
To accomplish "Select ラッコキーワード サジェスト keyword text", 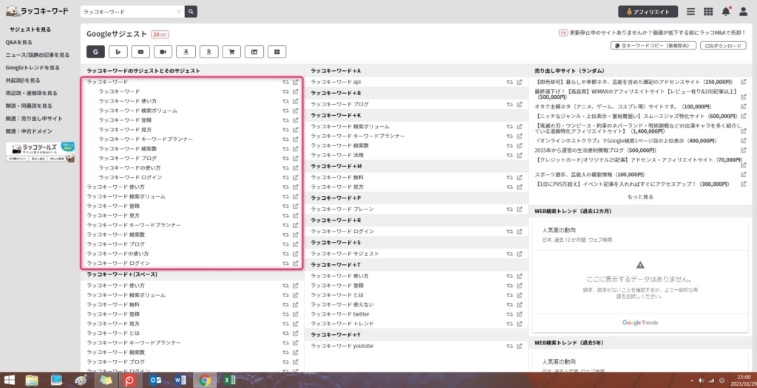I will [344, 254].
